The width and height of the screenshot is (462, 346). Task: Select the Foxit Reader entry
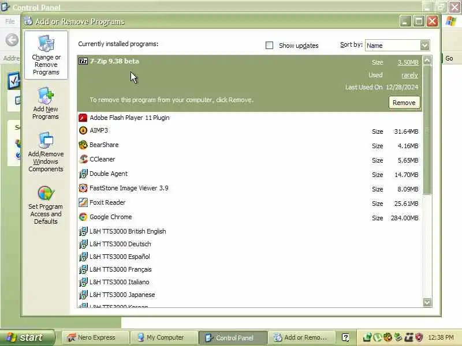[249, 203]
